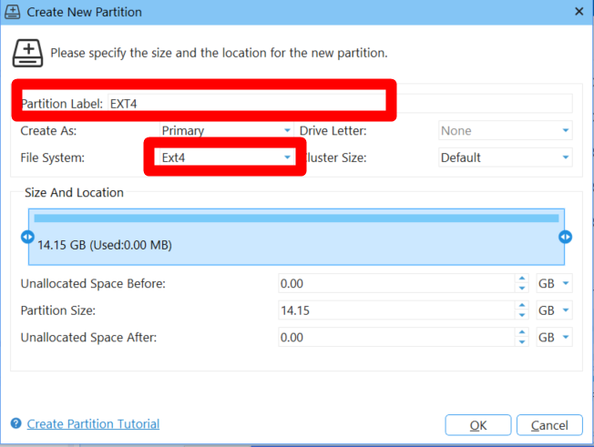Open the Cluster Size dropdown showing Default

pos(506,157)
